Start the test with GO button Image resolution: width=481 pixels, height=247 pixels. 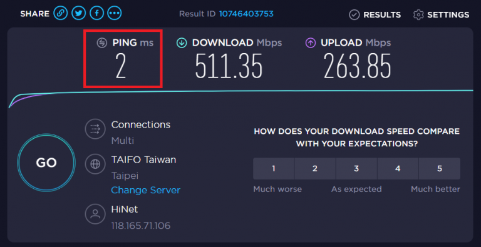pos(46,163)
